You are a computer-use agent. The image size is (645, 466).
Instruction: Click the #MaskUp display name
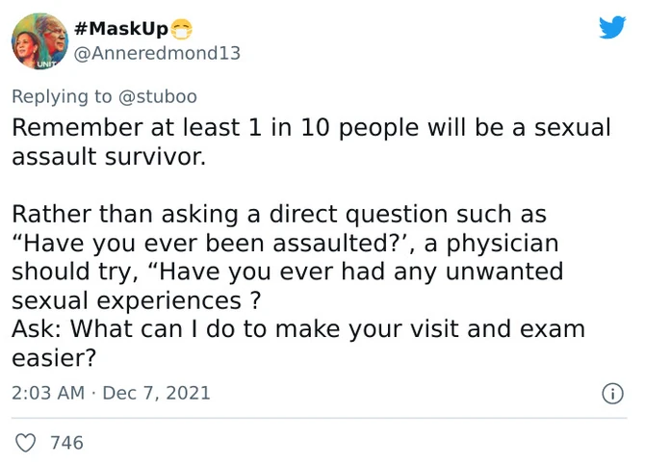(x=120, y=28)
